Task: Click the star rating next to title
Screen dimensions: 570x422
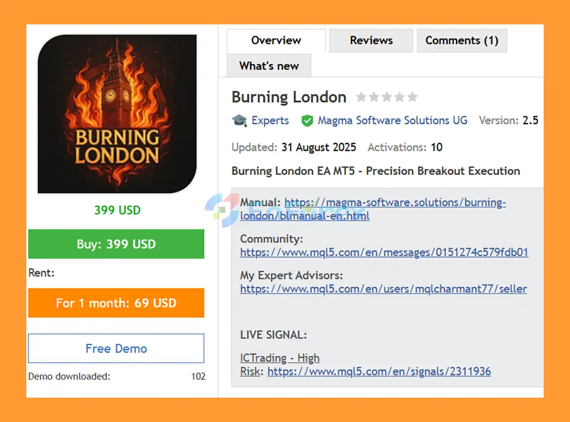Action: tap(387, 97)
